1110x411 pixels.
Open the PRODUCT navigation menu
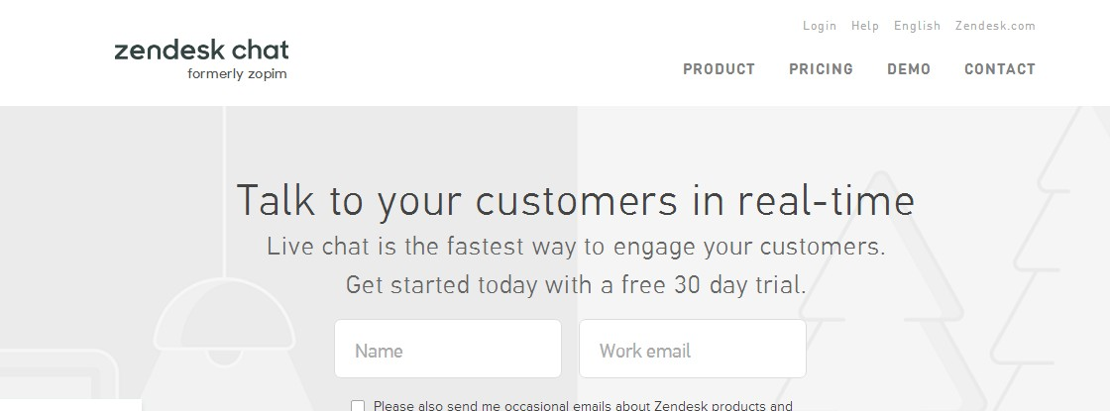[x=719, y=69]
